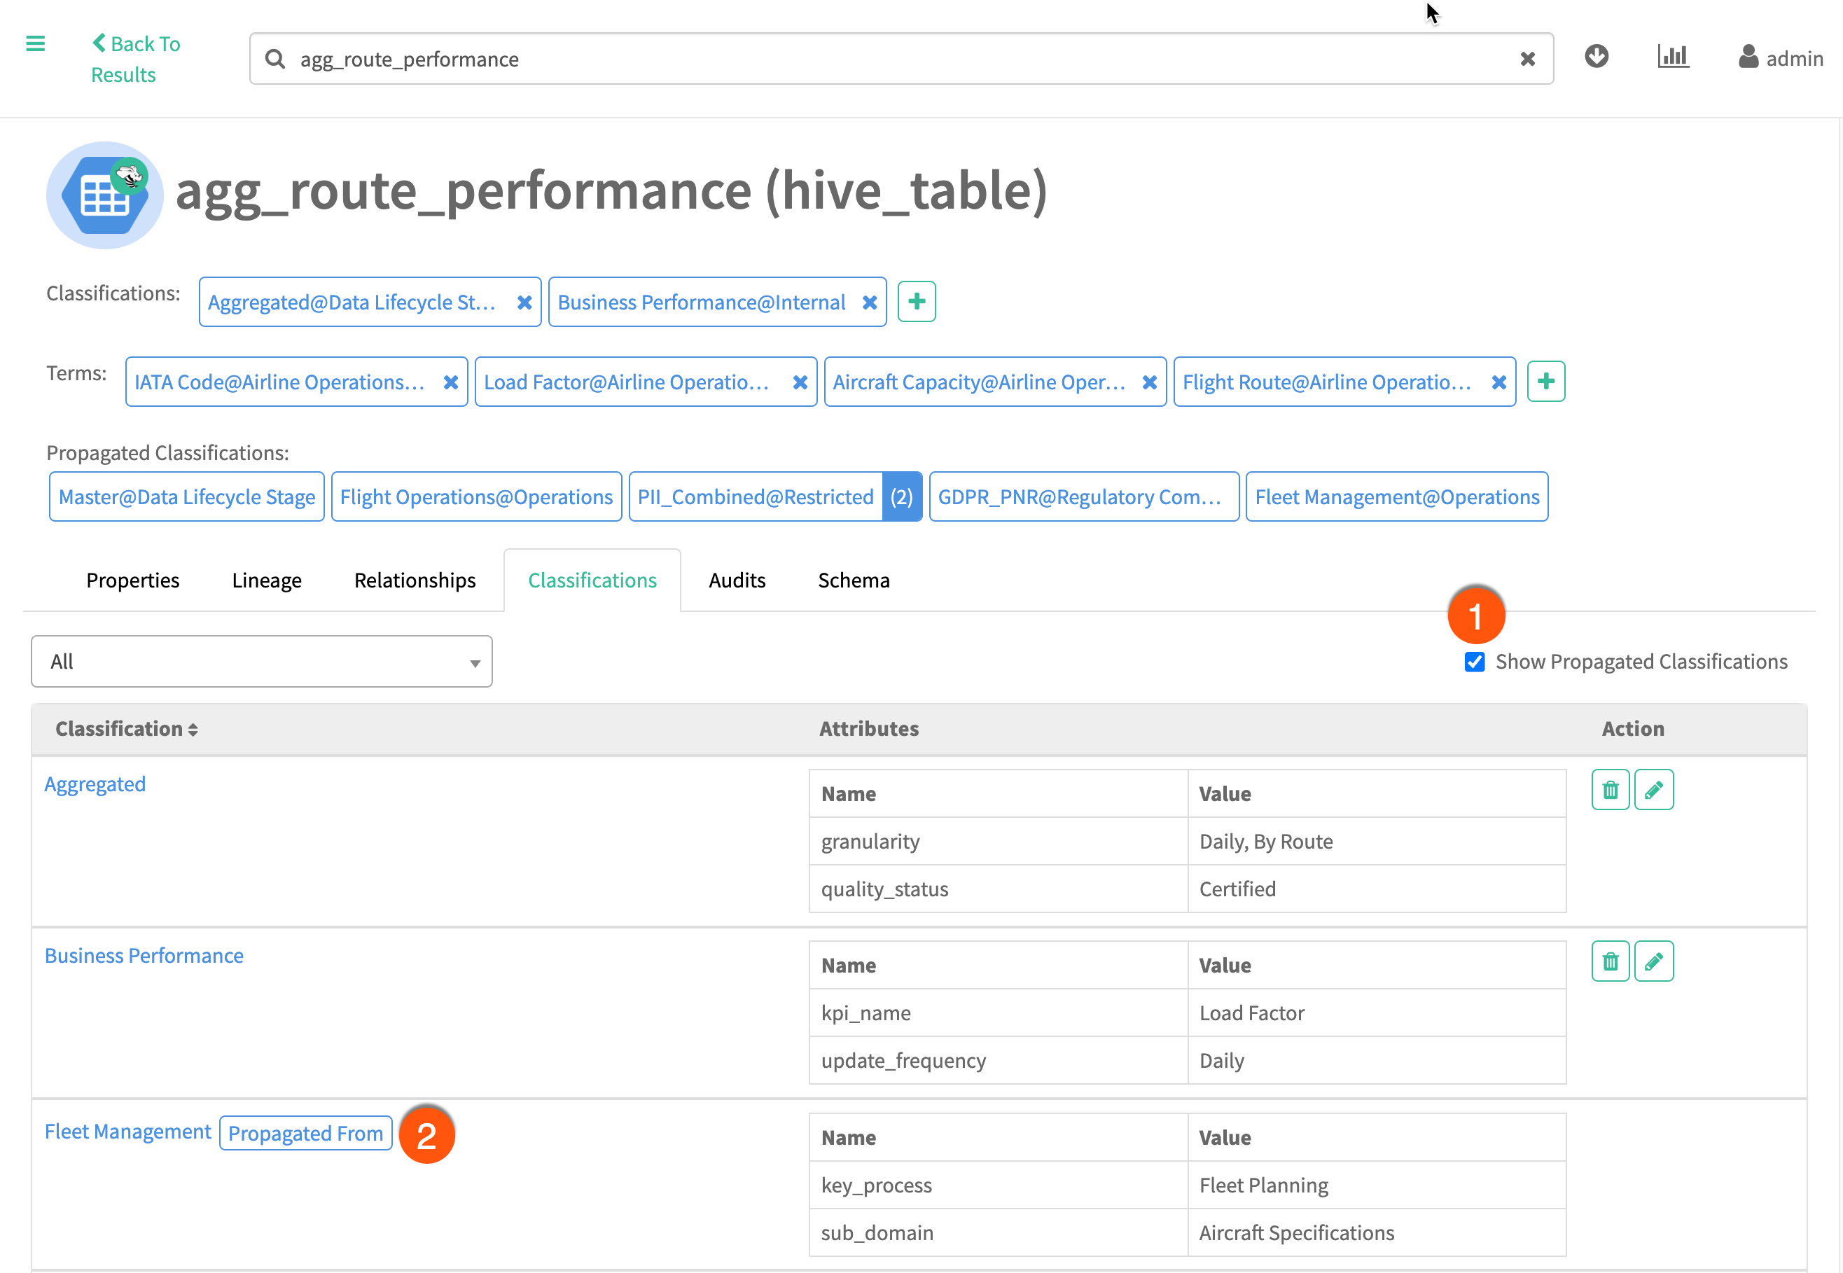
Task: Click the Propagated From button
Action: tap(305, 1134)
